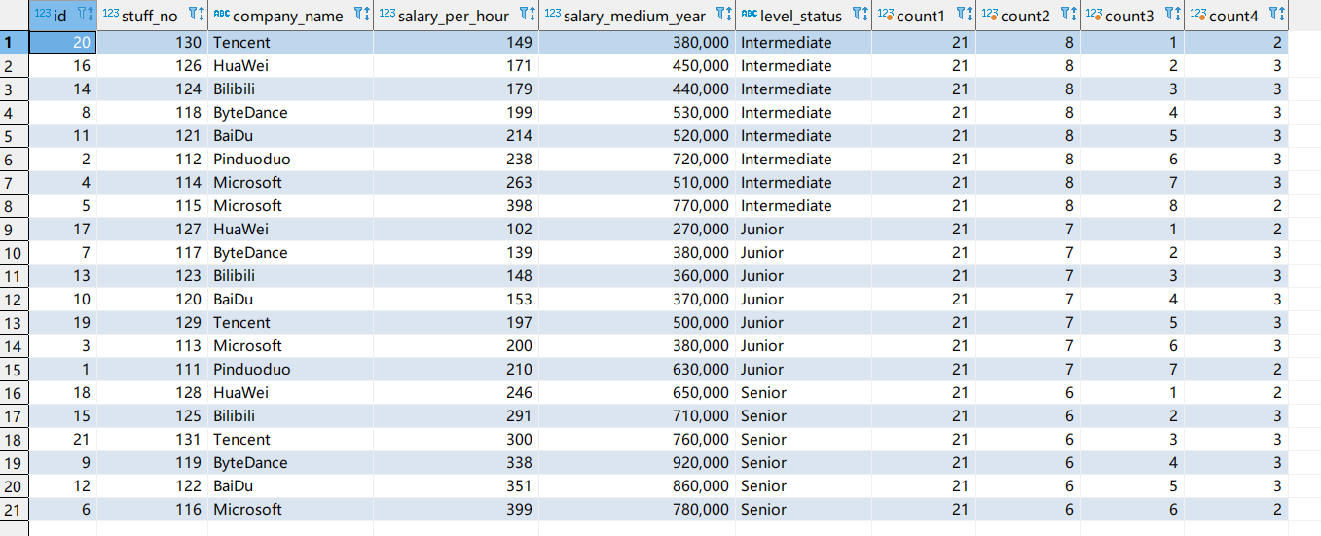This screenshot has height=536, width=1321.
Task: Open the filter funnel on salary_per_hour column
Action: (x=524, y=15)
